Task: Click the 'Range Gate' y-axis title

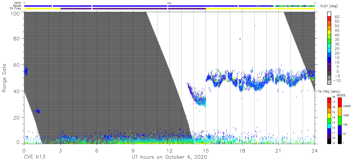Action: coord(4,78)
